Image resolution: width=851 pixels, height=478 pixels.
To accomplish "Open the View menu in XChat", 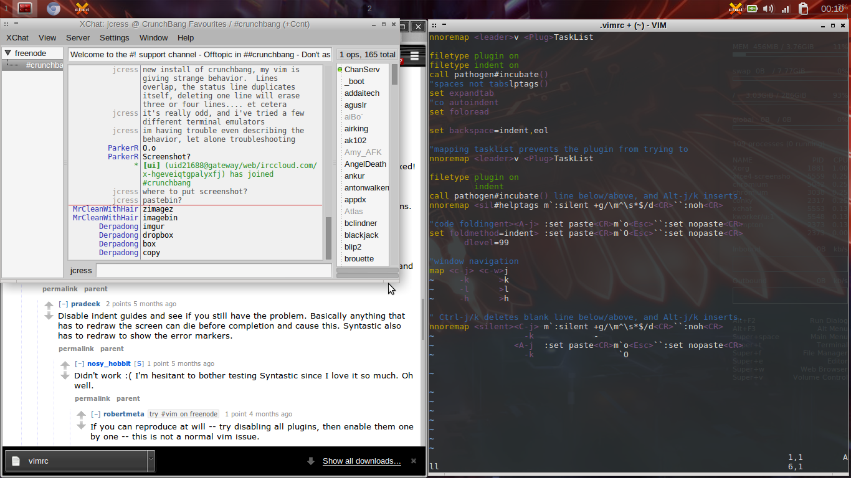I will 47,38.
